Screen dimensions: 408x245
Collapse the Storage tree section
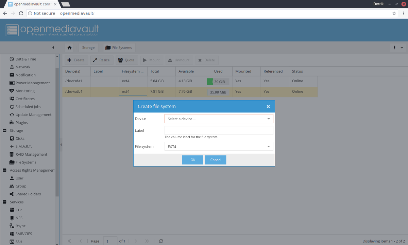click(x=4, y=130)
